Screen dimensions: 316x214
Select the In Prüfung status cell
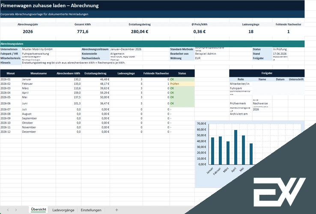280,49
